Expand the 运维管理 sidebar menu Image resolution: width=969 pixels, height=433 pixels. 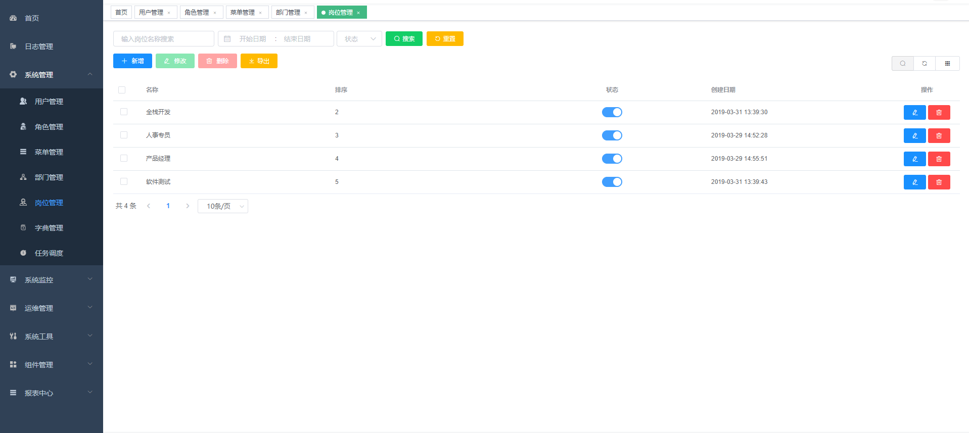(x=52, y=308)
